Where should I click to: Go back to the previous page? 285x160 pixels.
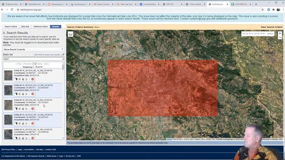click(2, 10)
